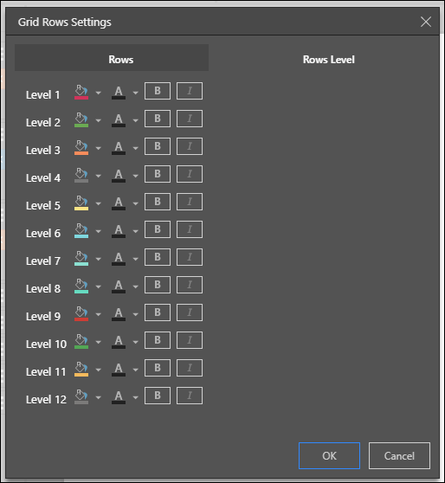The height and width of the screenshot is (483, 445).
Task: Click the Level 1 font color A icon
Action: 119,92
